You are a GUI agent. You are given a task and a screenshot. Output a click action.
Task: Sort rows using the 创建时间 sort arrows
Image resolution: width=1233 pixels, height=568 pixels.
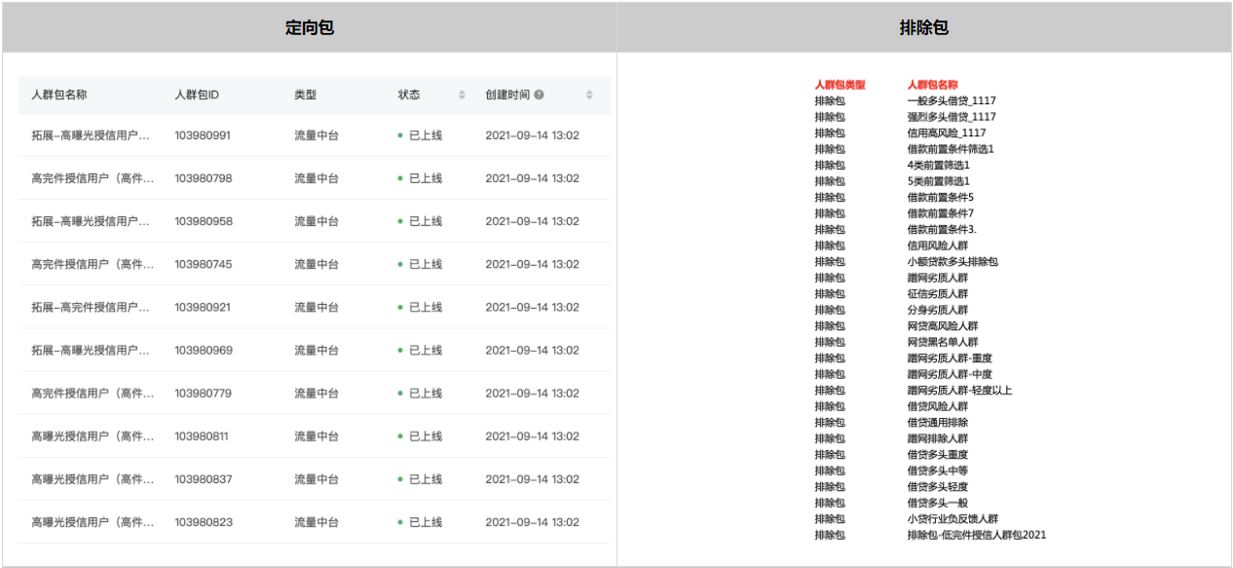pos(588,95)
